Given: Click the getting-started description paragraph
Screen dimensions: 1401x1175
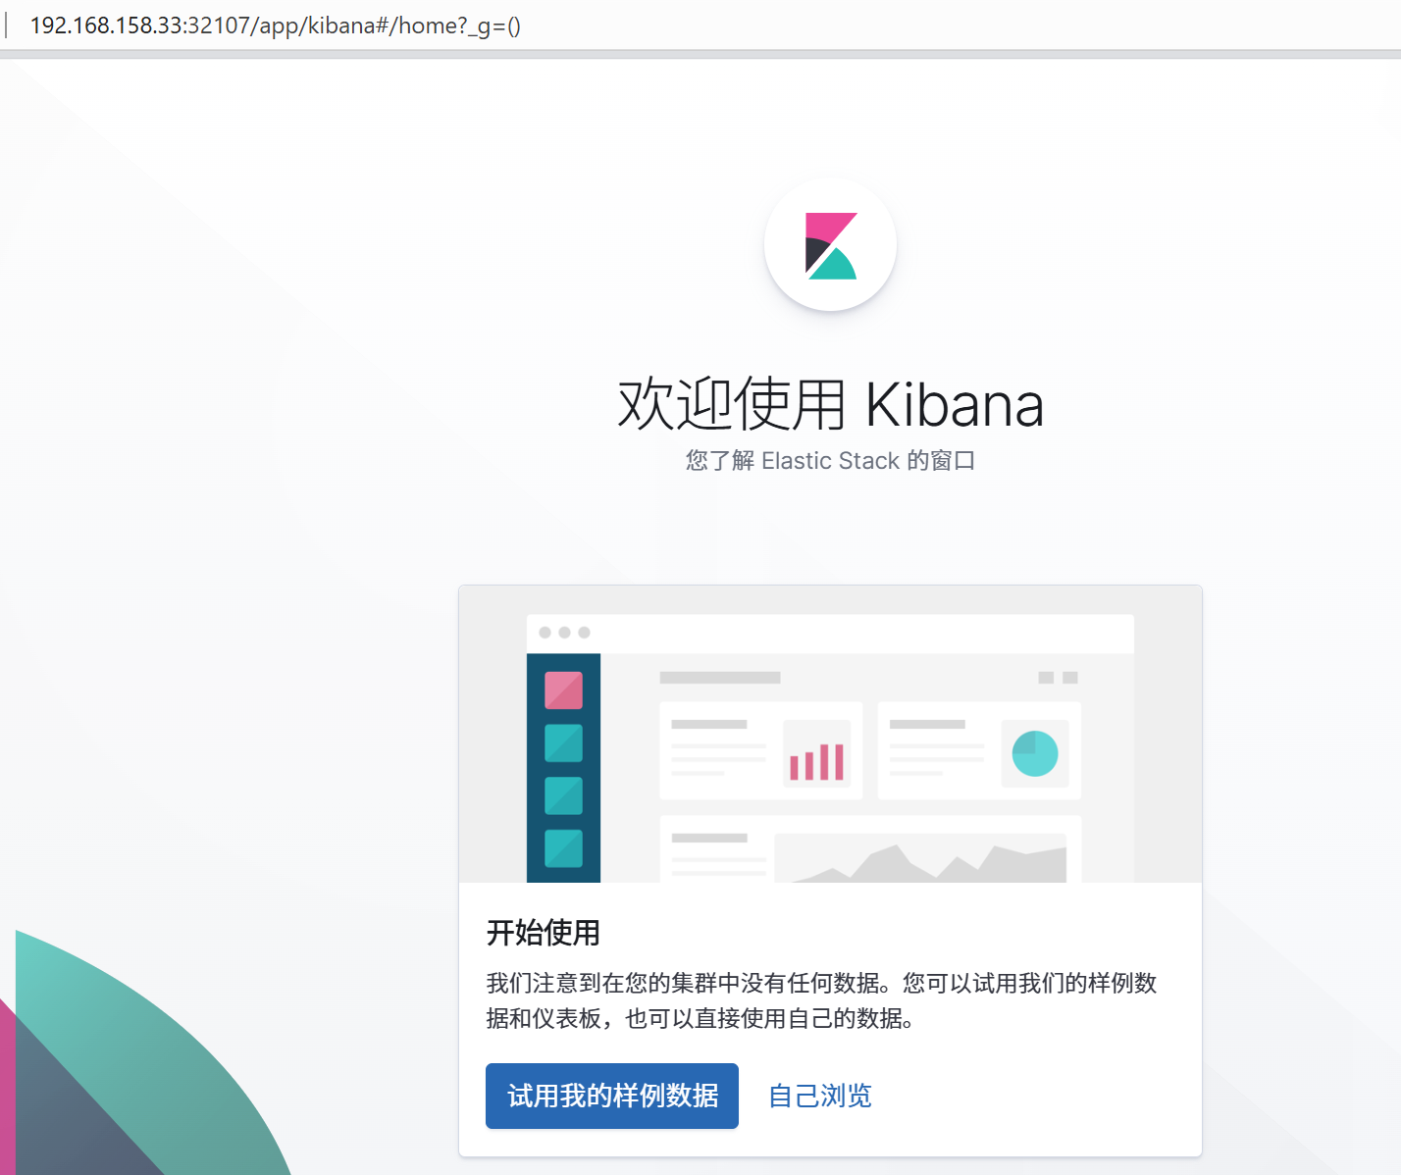Looking at the screenshot, I should pyautogui.click(x=822, y=1000).
